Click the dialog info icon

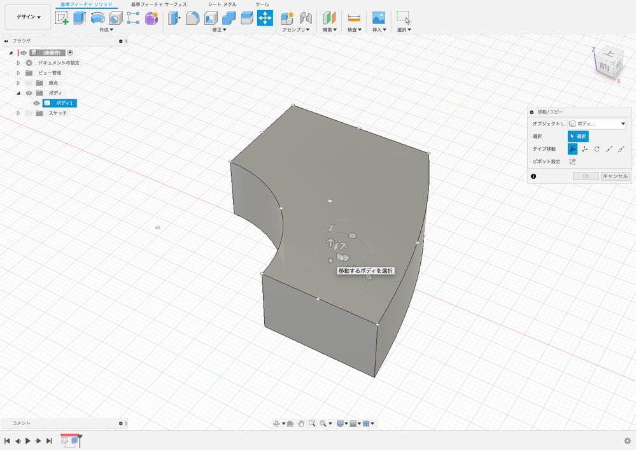534,176
